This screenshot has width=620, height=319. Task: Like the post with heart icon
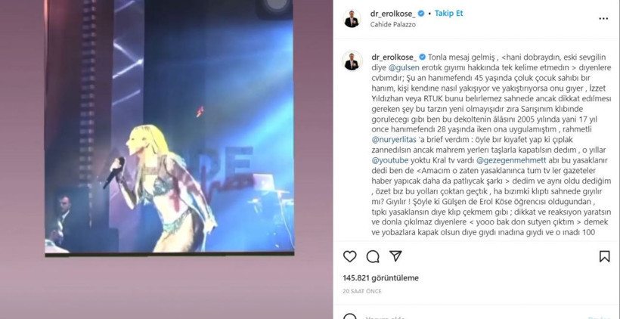(349, 256)
